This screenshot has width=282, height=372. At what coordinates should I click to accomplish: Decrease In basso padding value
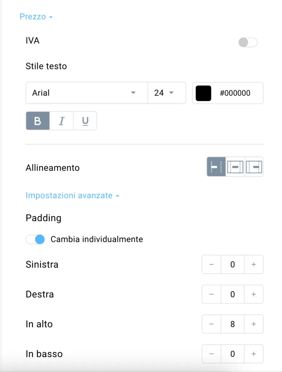coord(211,354)
